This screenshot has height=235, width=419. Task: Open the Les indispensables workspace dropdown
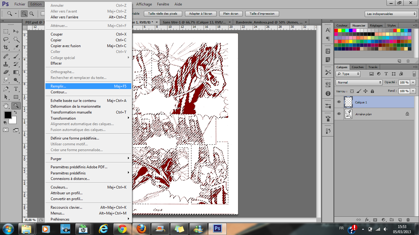[x=391, y=14]
